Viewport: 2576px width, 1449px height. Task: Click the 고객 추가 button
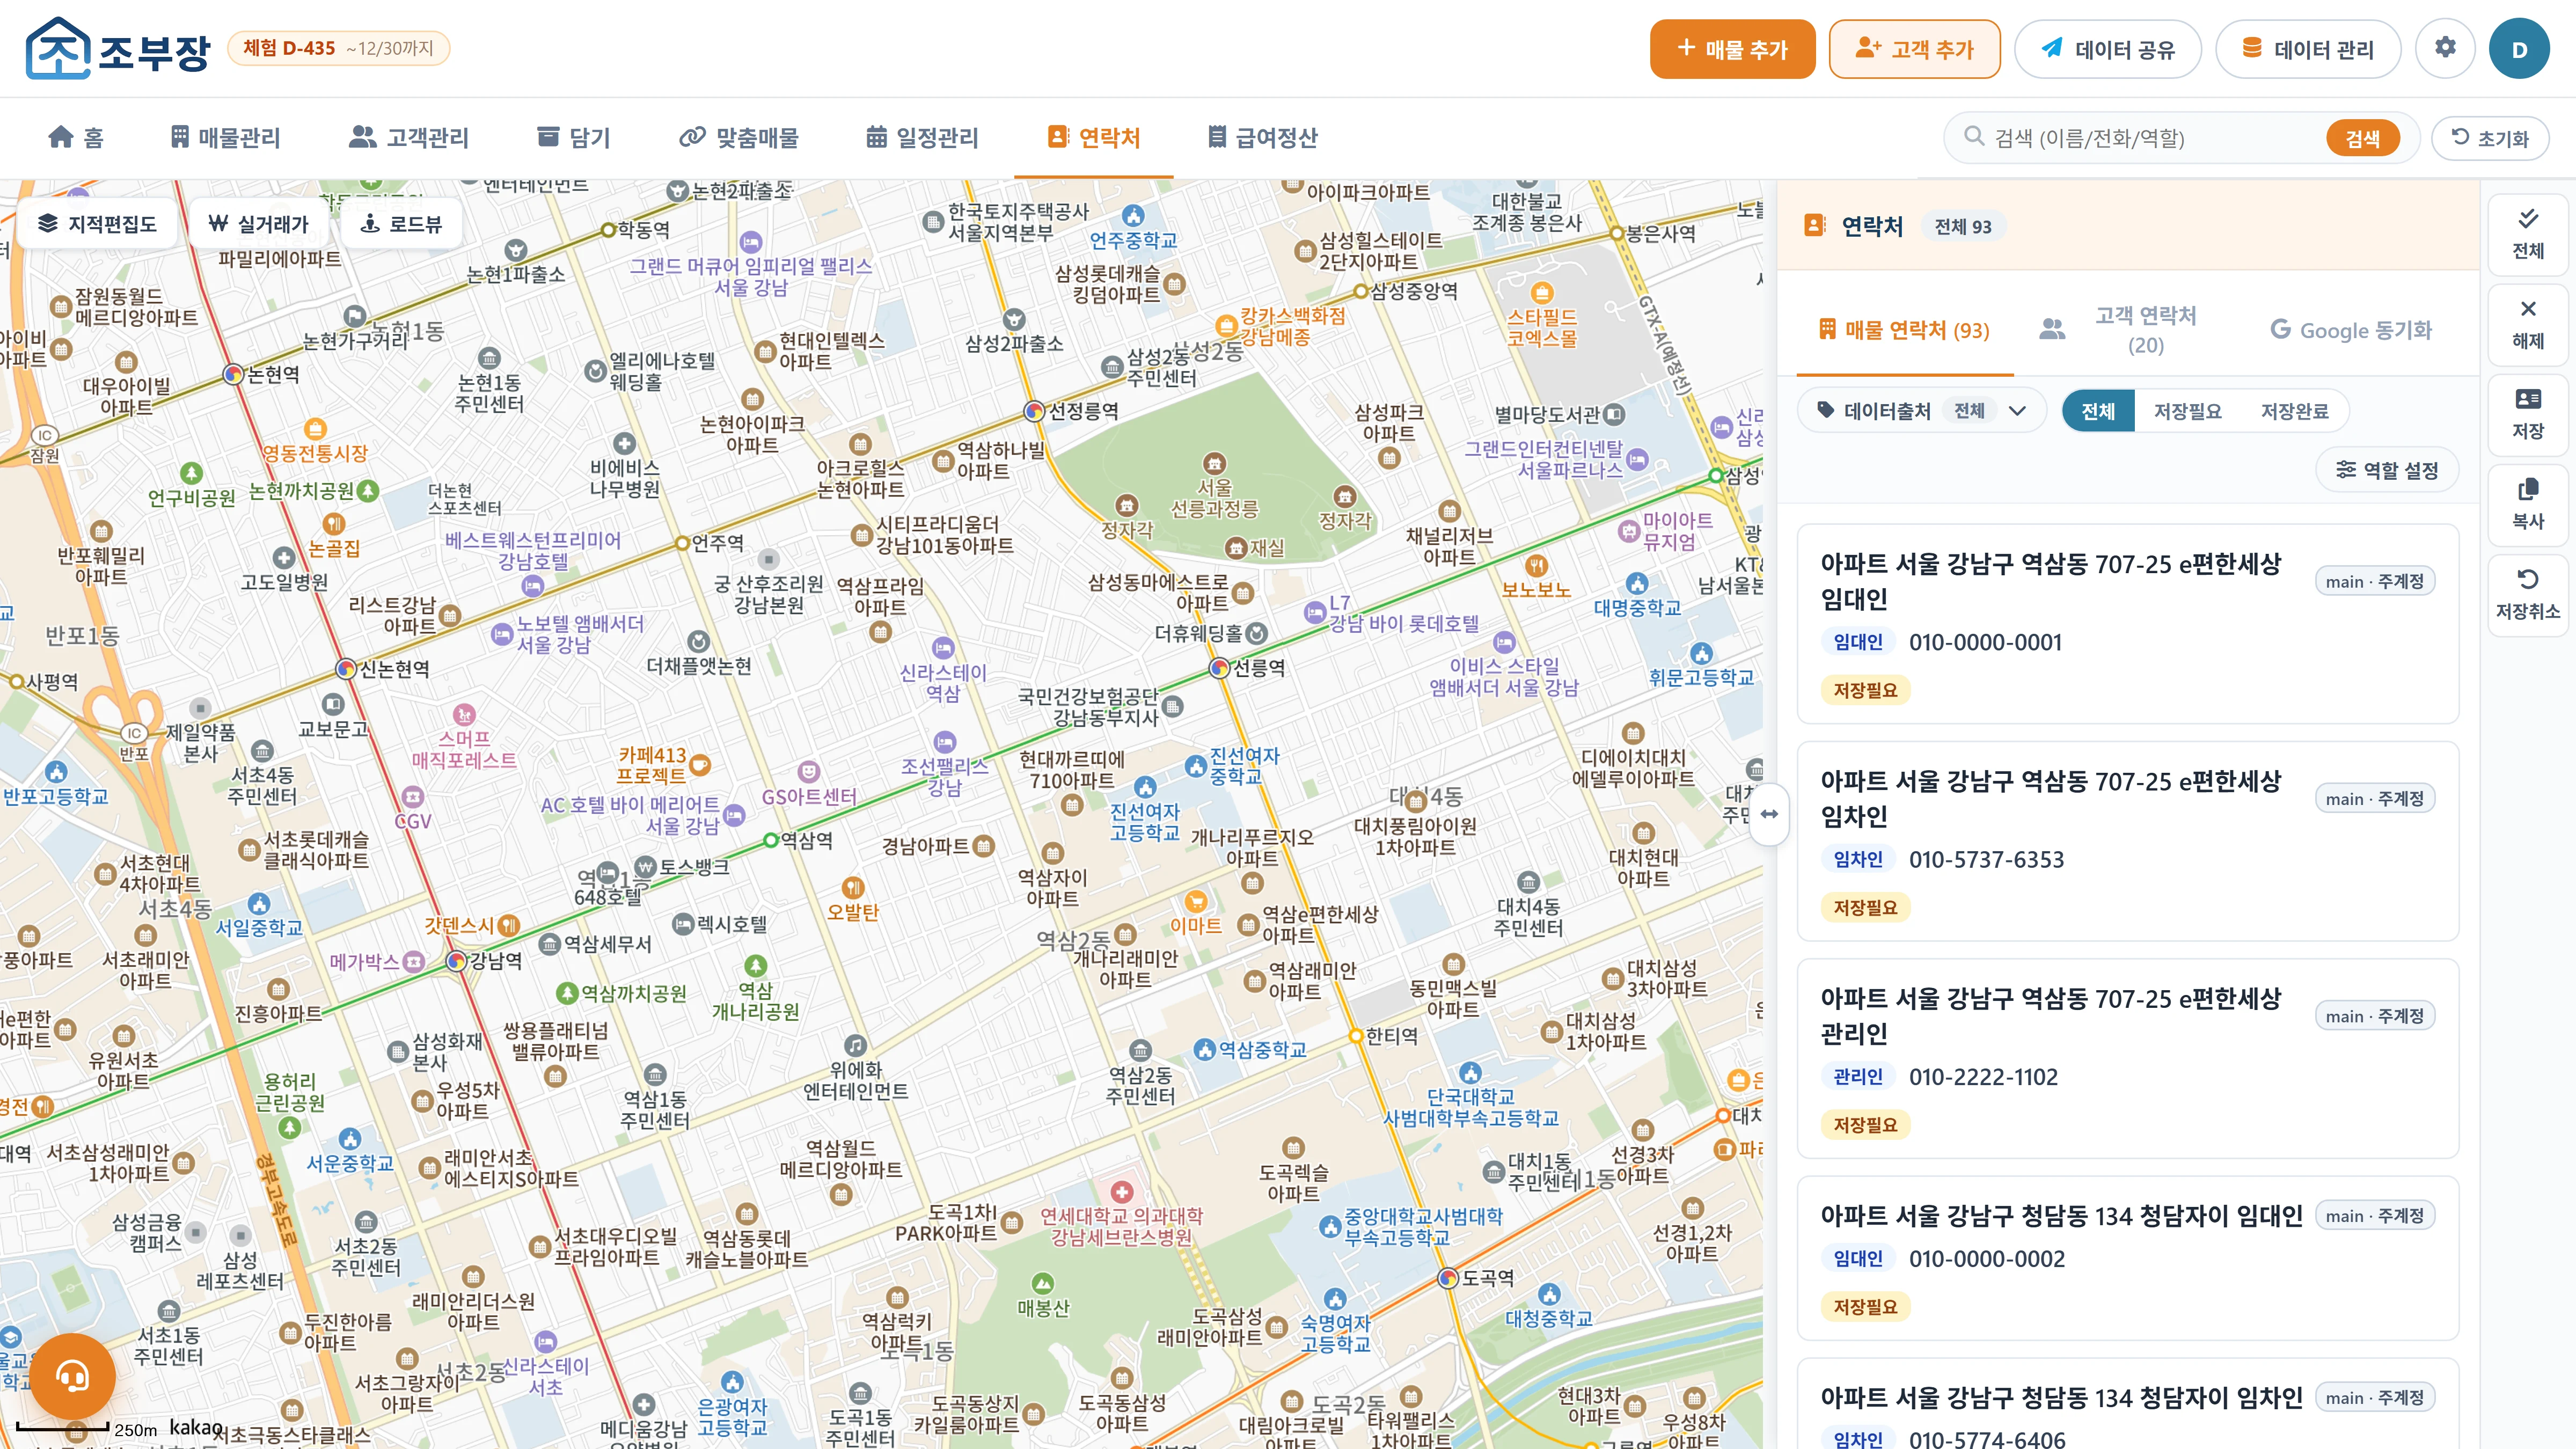(x=1914, y=49)
